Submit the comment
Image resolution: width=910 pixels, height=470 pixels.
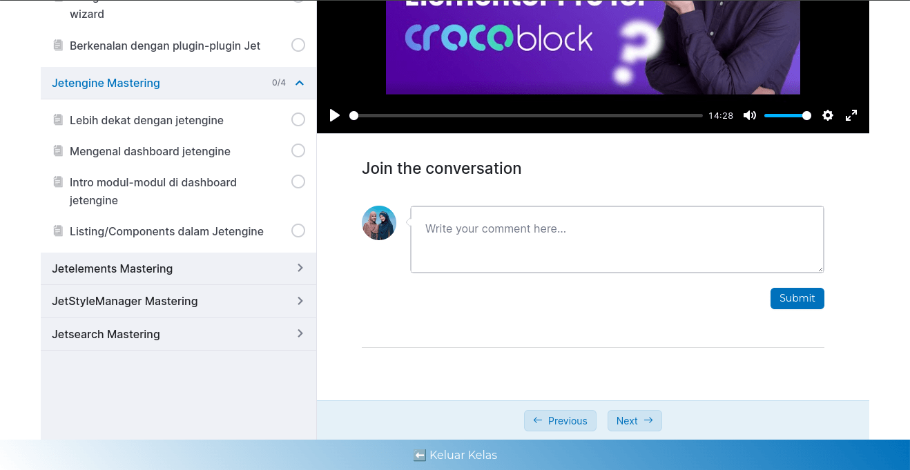(797, 298)
